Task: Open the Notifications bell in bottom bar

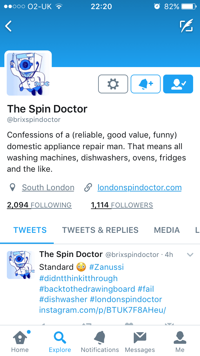Action: 100,341
